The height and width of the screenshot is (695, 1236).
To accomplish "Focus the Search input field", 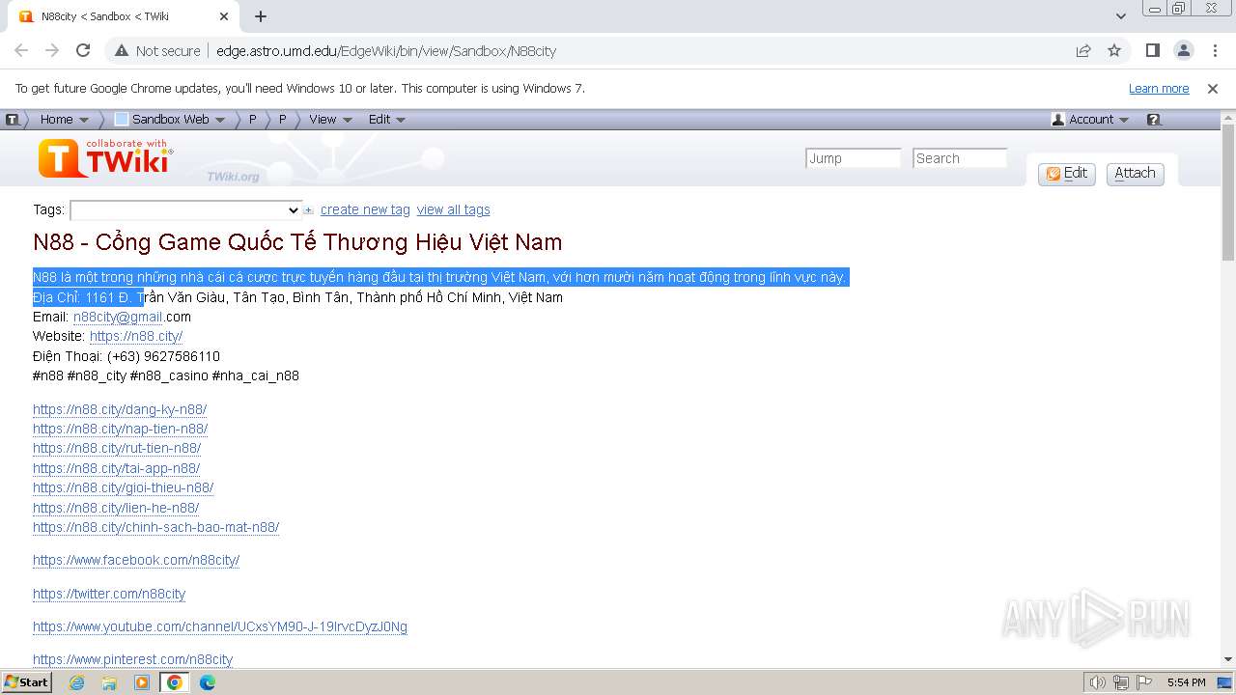I will (960, 158).
